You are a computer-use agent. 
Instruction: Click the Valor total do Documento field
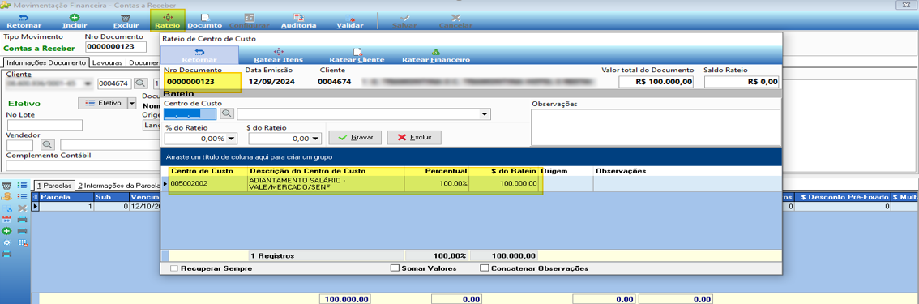point(656,82)
